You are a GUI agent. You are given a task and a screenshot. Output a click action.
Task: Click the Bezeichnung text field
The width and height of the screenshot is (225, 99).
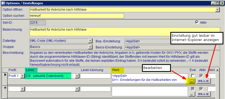[x=125, y=32]
